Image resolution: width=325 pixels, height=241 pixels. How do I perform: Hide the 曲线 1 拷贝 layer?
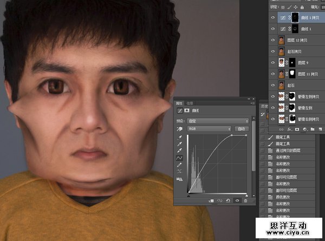272,17
